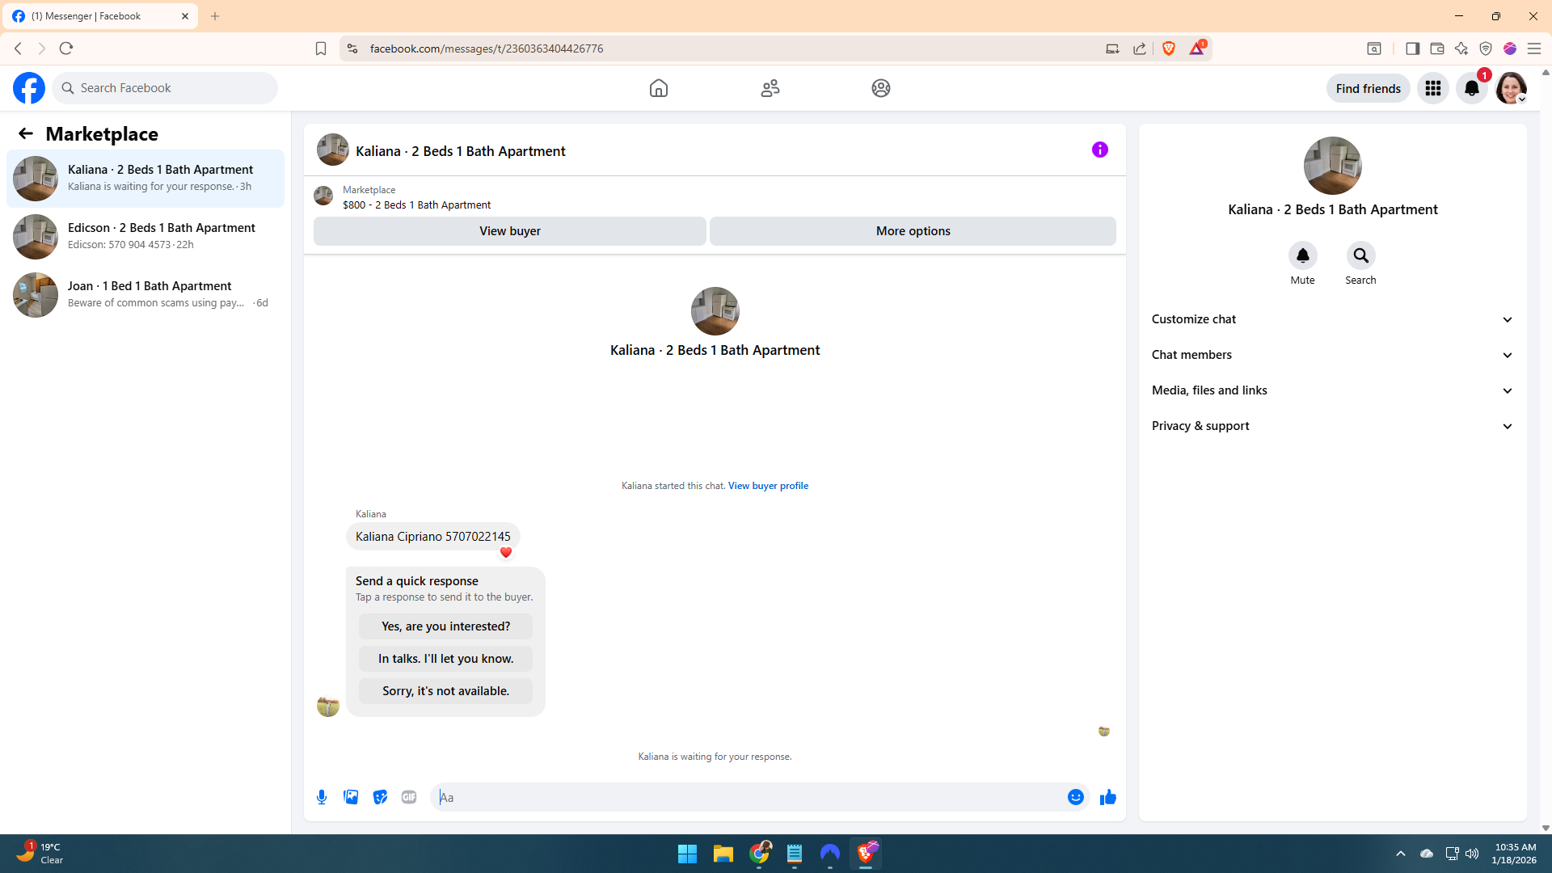Open File Explorer from taskbar

[x=723, y=854]
